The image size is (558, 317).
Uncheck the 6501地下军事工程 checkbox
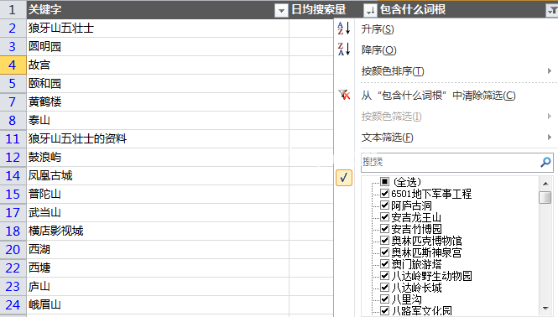pyautogui.click(x=384, y=193)
